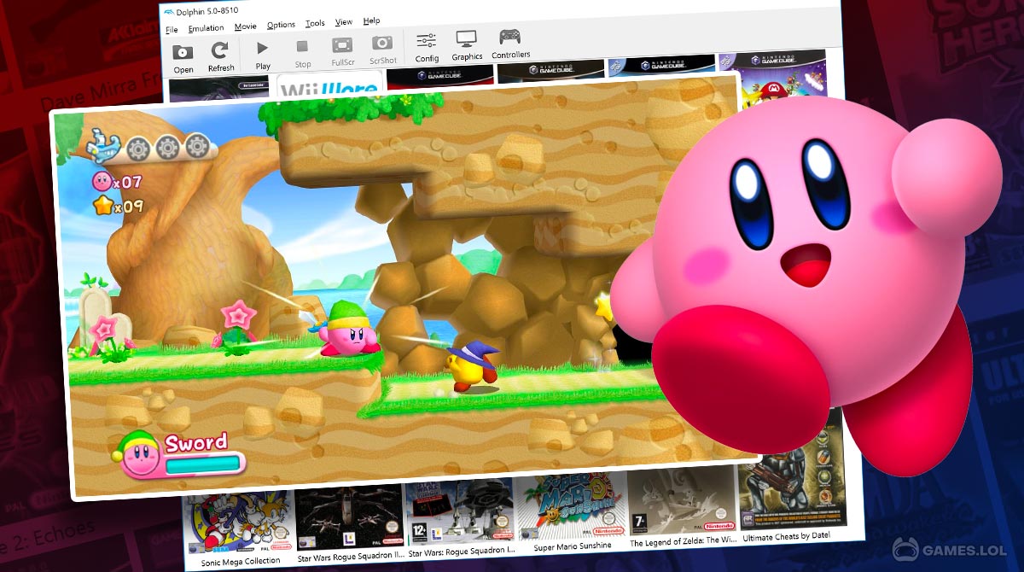Click the Super Mario Sunshine title text
Screen dimensions: 1024x572
(x=571, y=545)
